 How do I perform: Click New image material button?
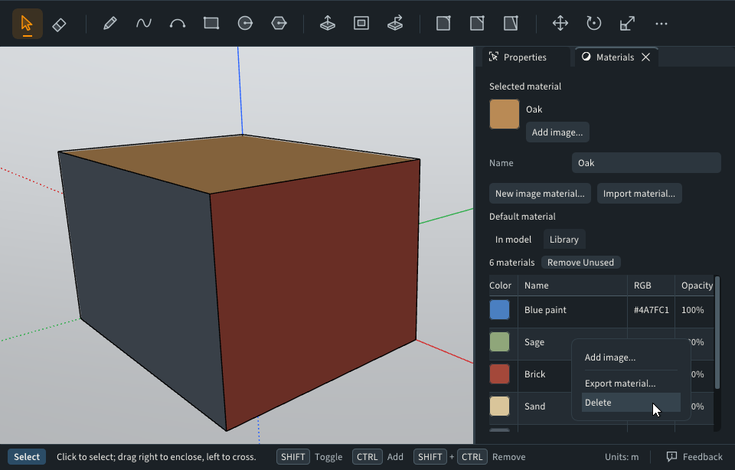pos(540,194)
